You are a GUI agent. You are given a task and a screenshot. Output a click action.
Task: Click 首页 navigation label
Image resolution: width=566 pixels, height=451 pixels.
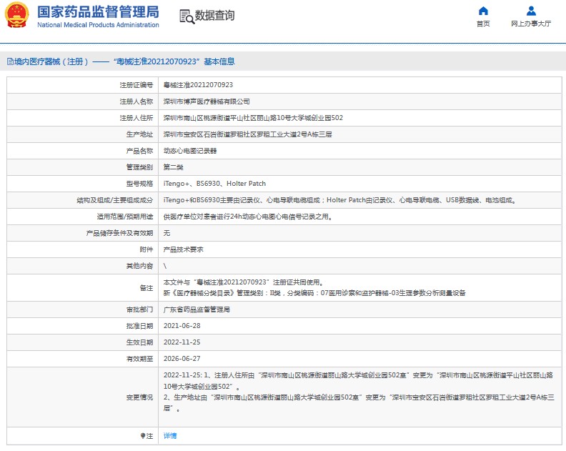coord(483,24)
